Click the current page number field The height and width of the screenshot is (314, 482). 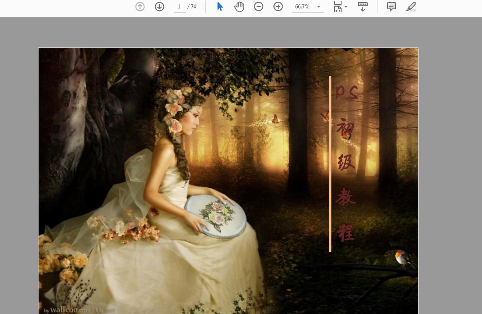pos(179,7)
